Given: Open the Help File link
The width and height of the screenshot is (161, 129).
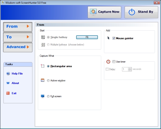Looking at the screenshot, I should click(17, 74).
